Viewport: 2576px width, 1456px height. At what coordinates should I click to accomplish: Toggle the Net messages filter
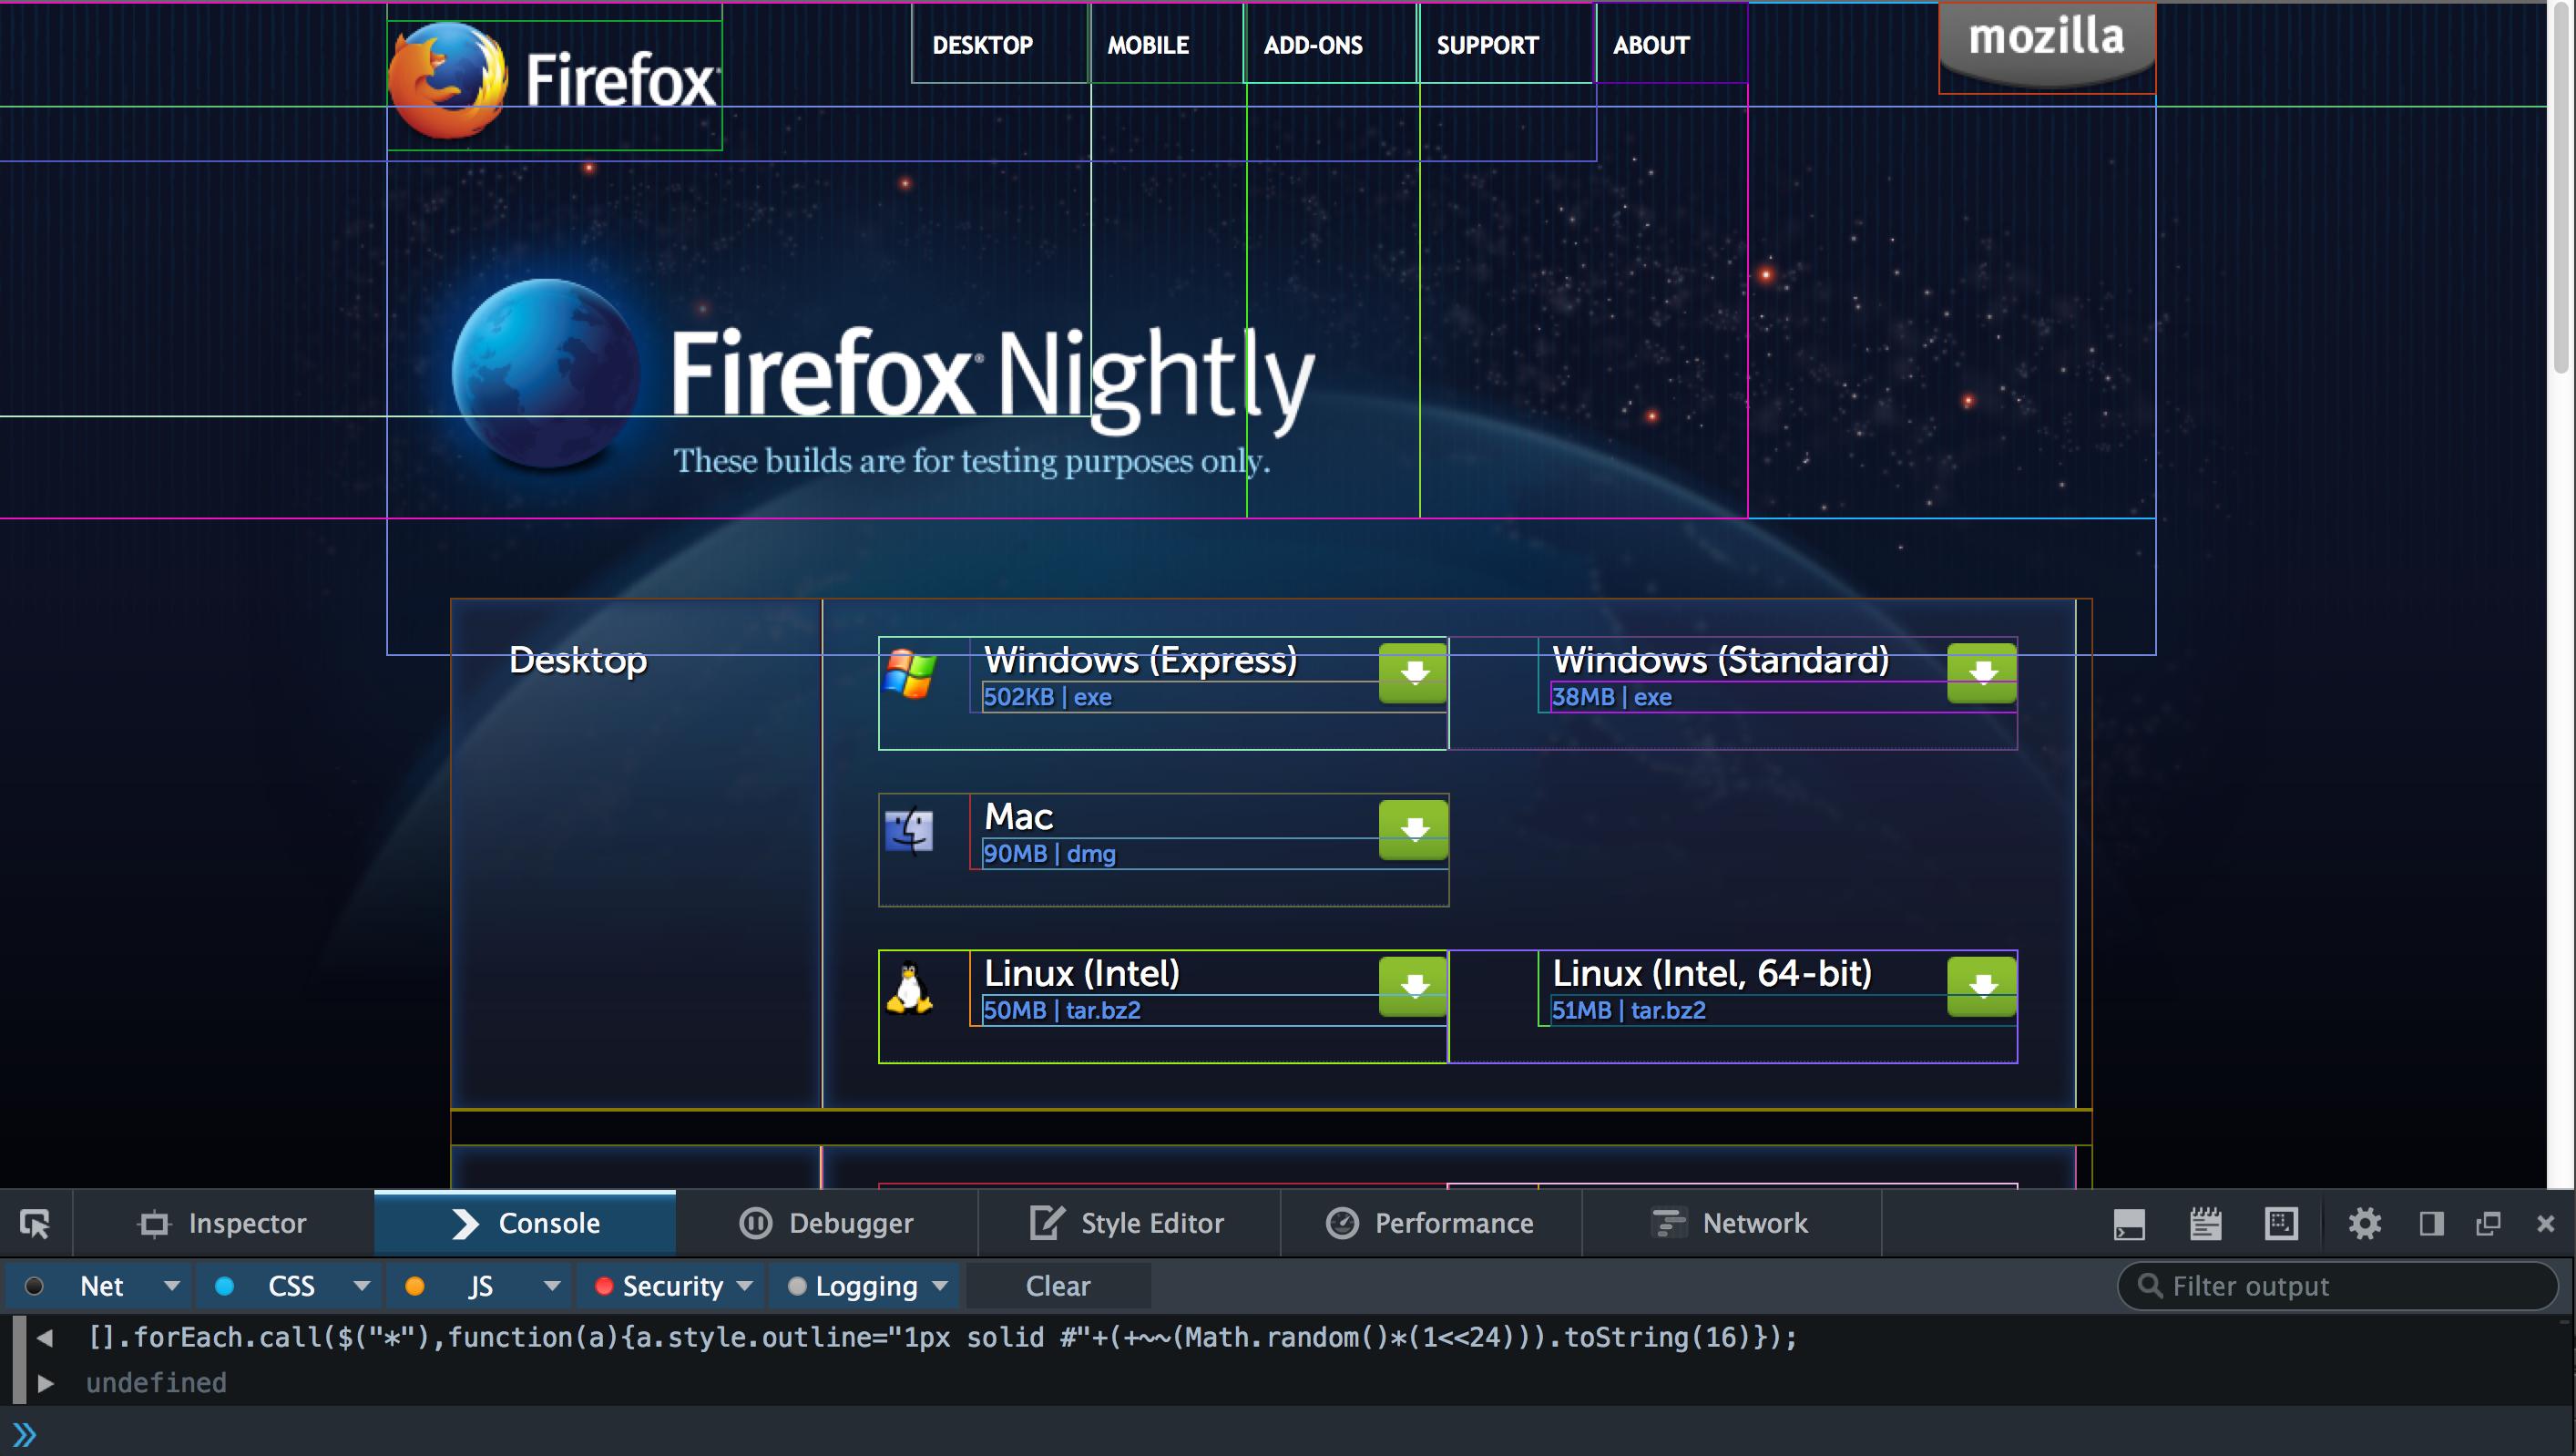click(x=101, y=1286)
